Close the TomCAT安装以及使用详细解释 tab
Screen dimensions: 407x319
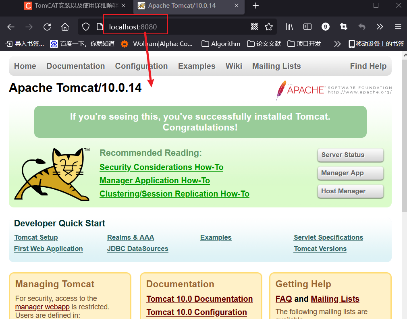(x=124, y=6)
